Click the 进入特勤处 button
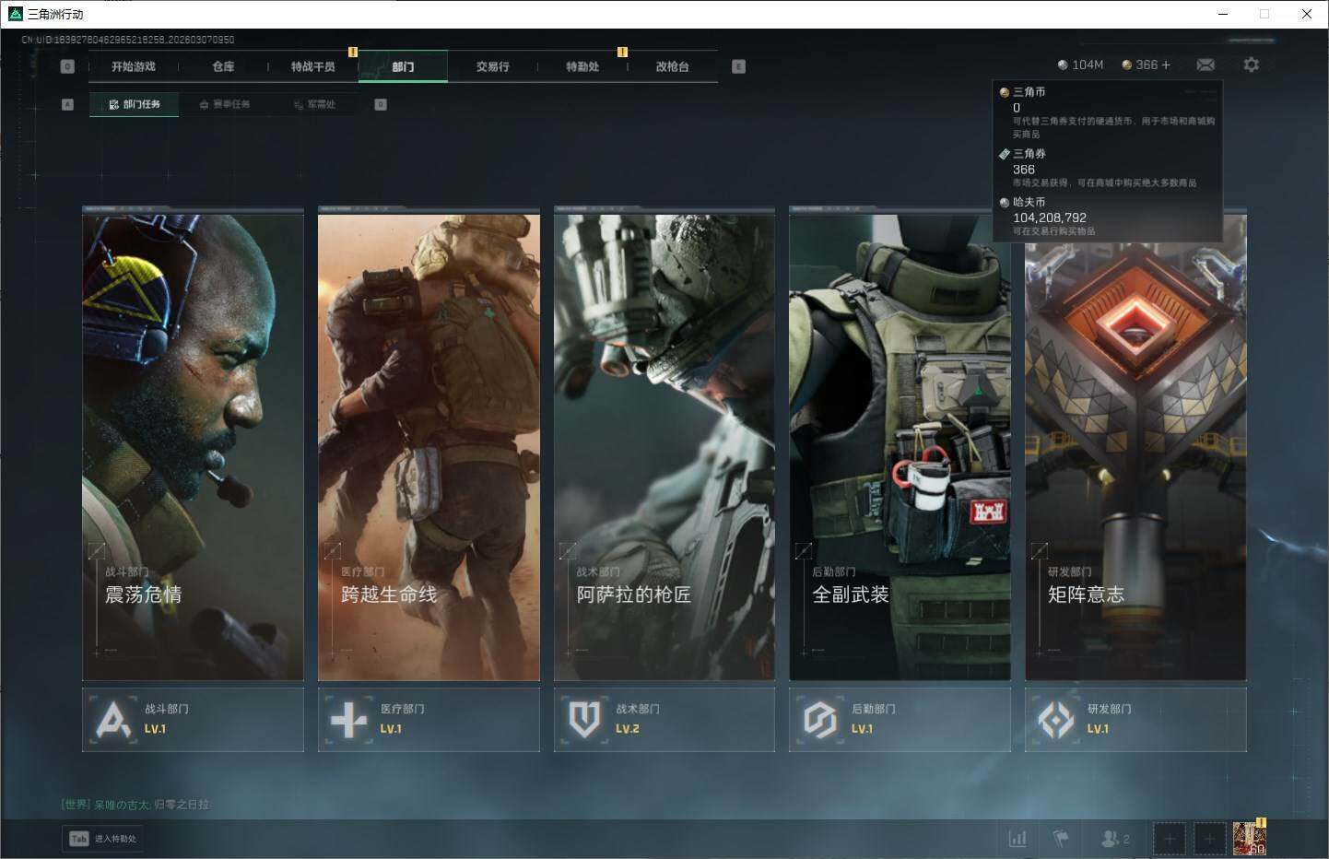Screen dimensions: 1329x859 (104, 839)
